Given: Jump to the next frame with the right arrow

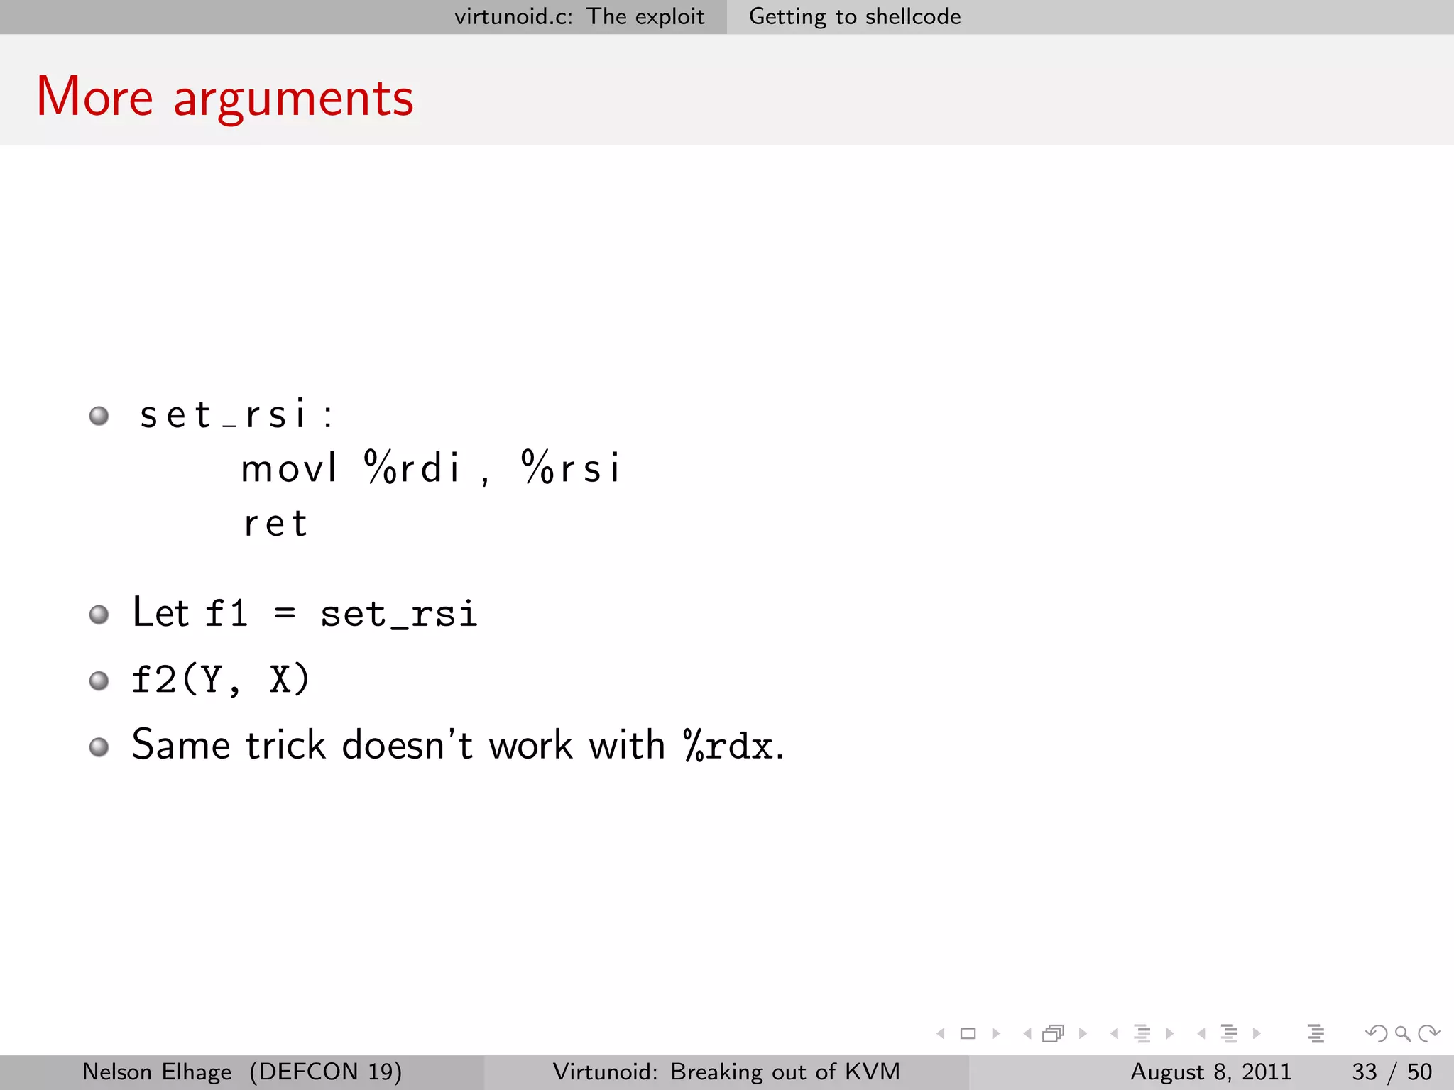Looking at the screenshot, I should [x=1083, y=1034].
